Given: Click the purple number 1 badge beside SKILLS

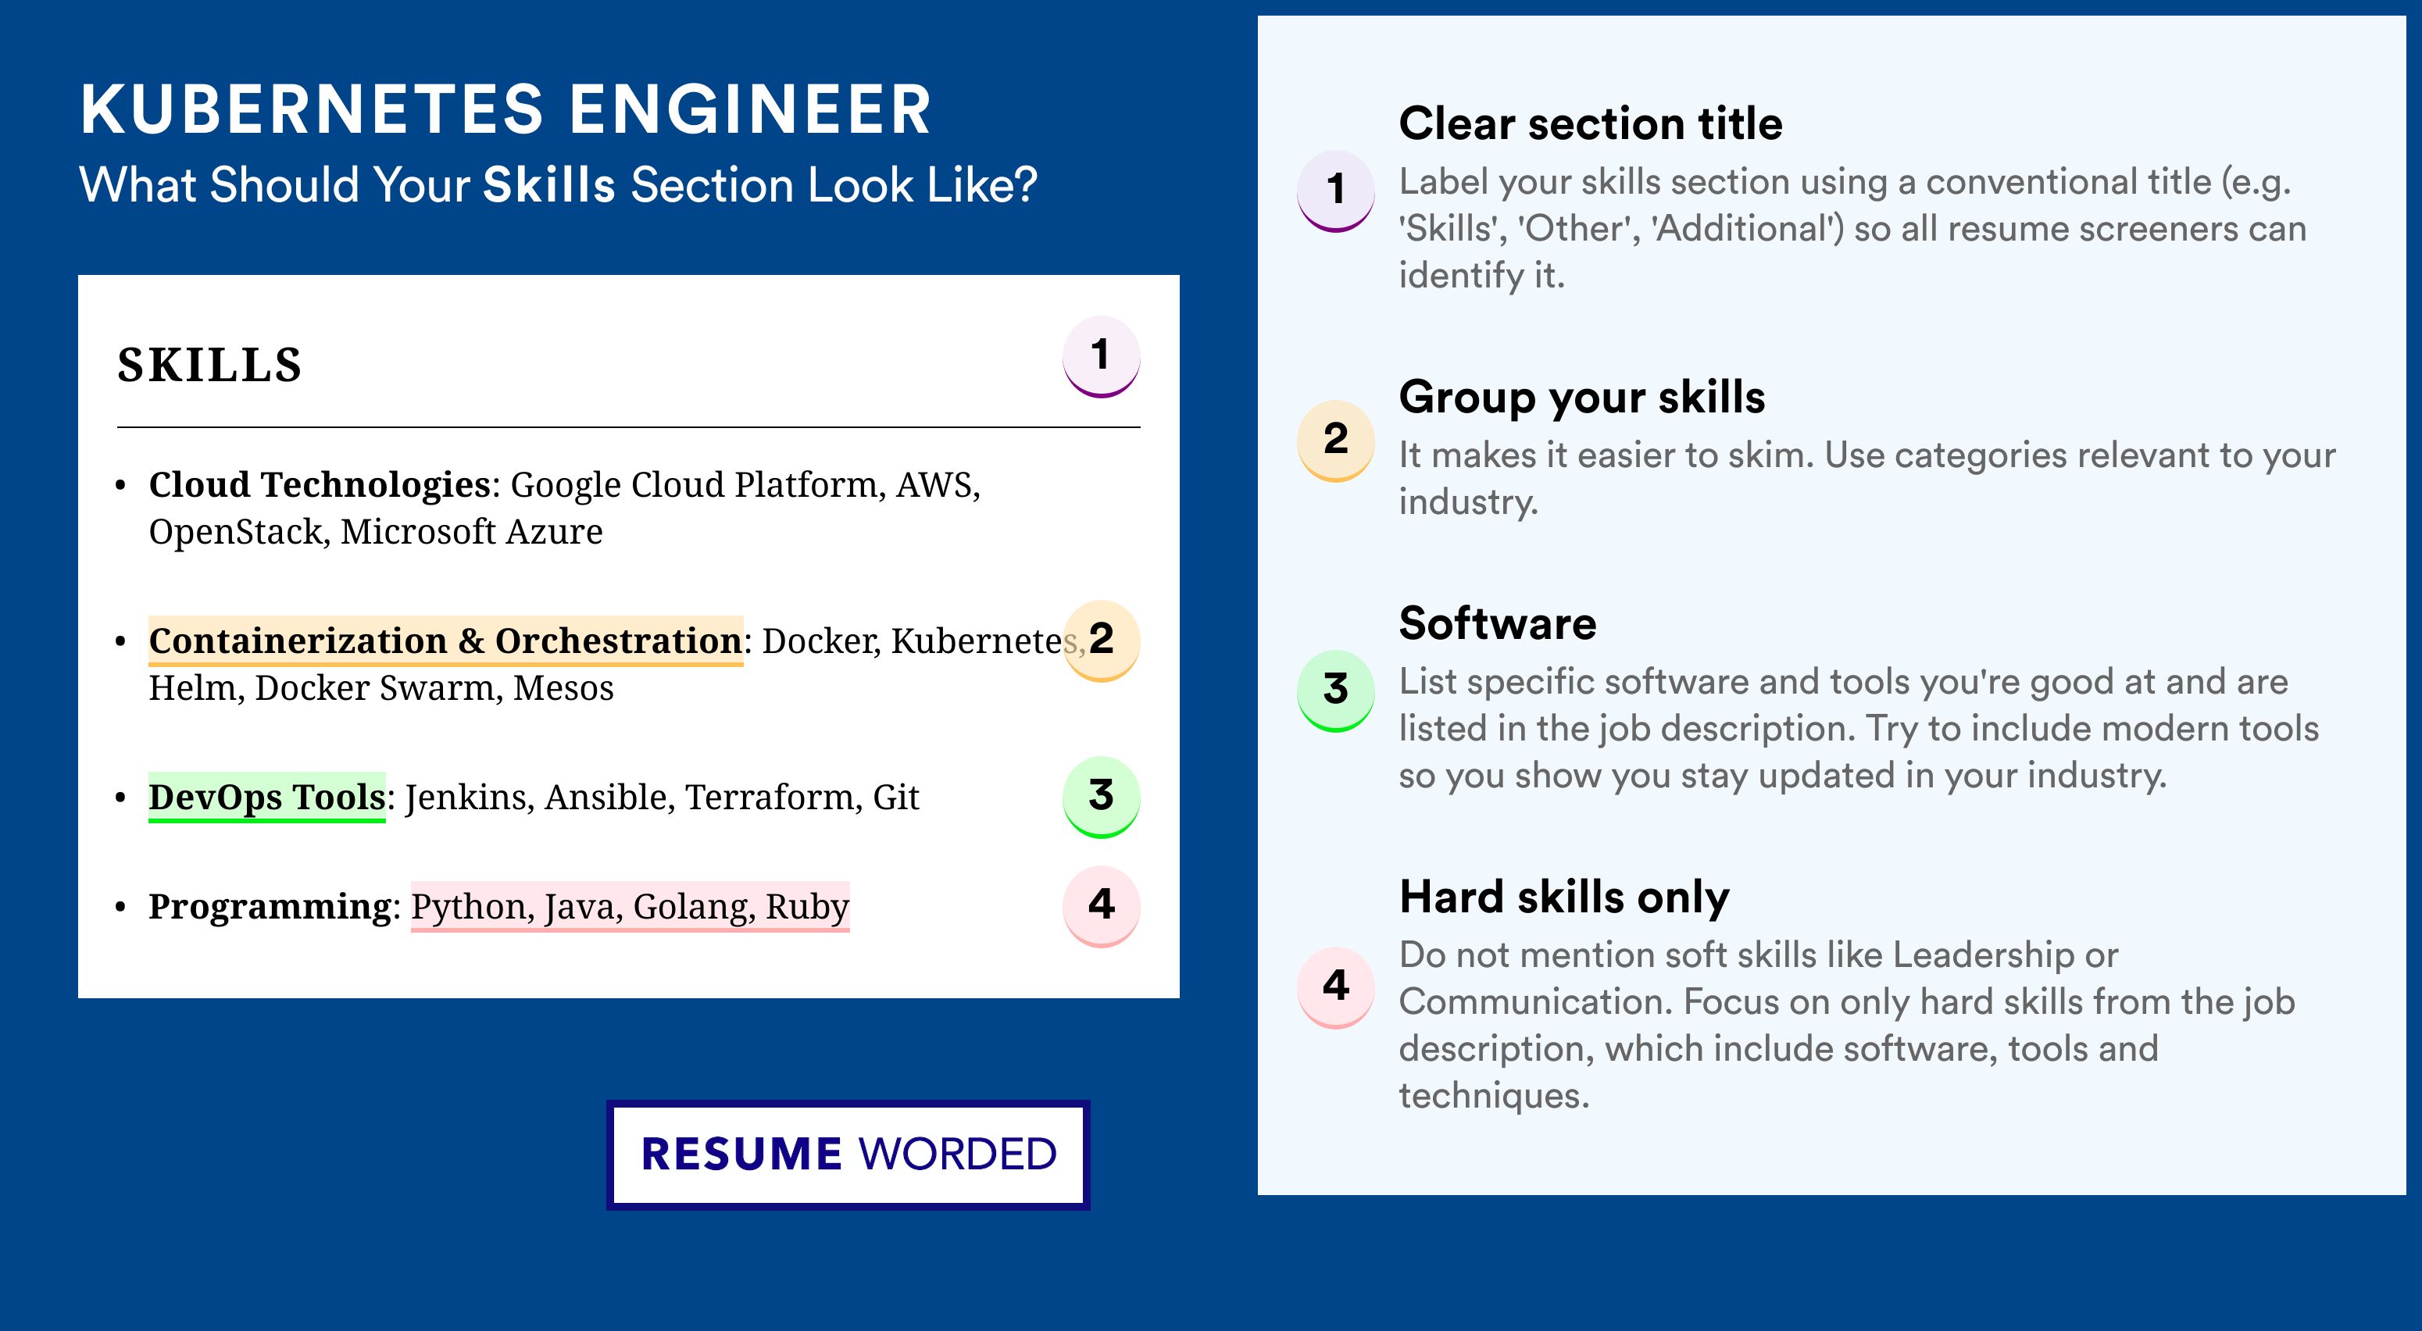Looking at the screenshot, I should coord(1101,356).
